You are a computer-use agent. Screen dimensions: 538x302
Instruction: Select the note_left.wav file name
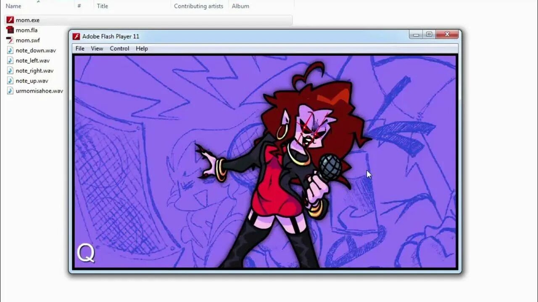click(x=33, y=60)
